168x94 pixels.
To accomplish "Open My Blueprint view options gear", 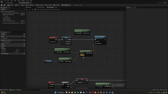I will click(24, 34).
